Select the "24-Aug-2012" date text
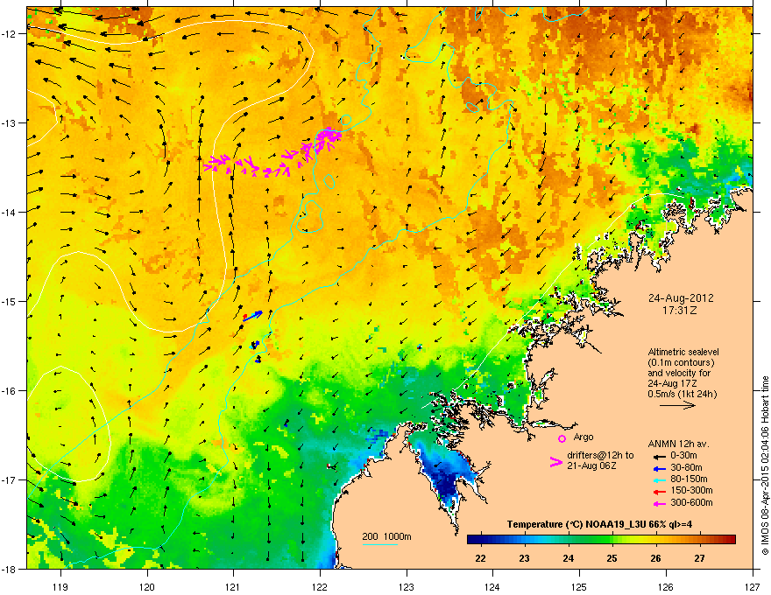Viewport: 771px width, 595px height. tap(681, 298)
